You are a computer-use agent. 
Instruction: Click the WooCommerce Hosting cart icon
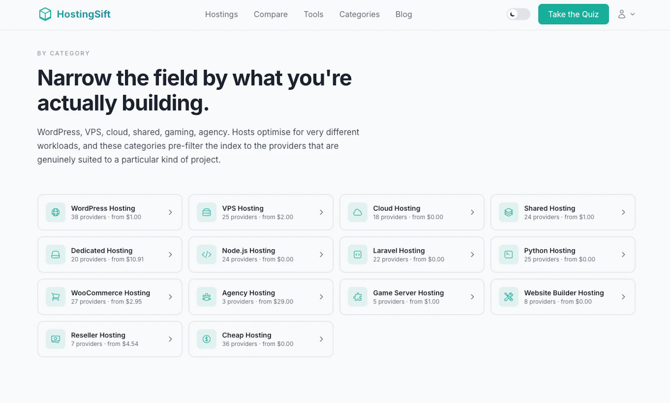56,297
